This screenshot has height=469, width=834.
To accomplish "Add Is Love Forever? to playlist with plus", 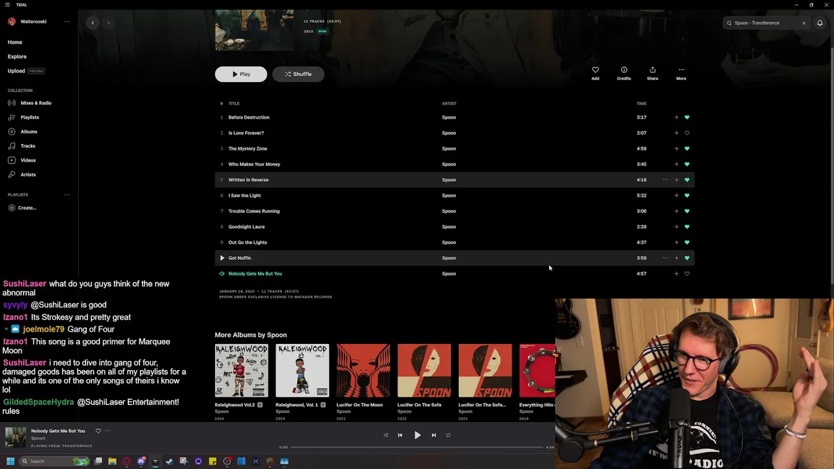I will coord(676,133).
